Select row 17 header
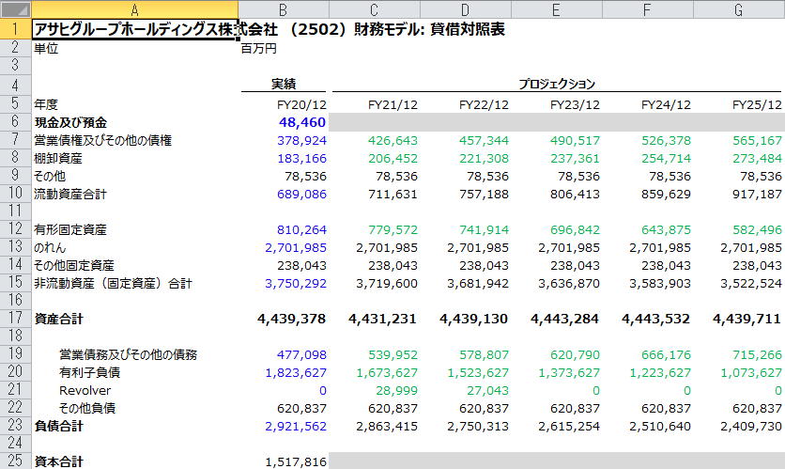 click(16, 319)
